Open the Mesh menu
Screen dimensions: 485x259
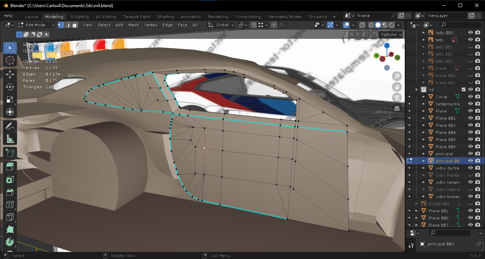click(x=133, y=25)
